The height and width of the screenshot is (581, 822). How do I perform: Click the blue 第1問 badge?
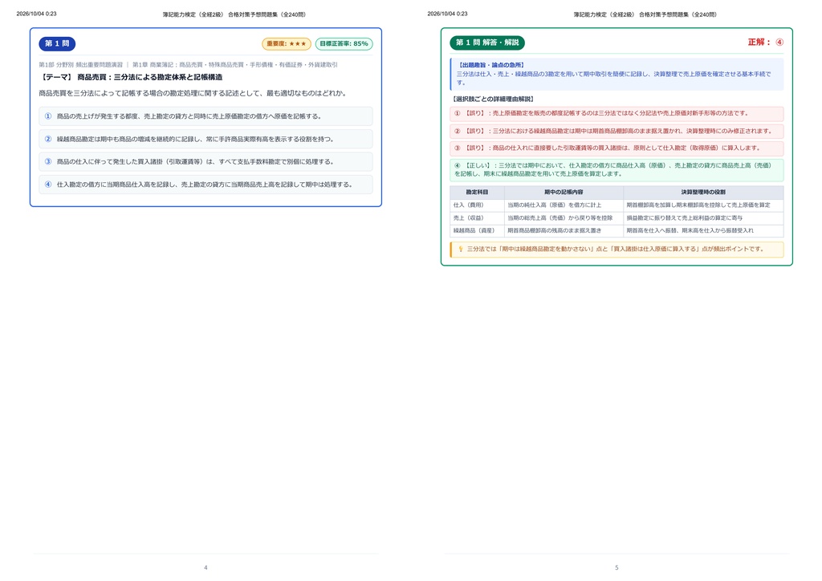pyautogui.click(x=57, y=43)
